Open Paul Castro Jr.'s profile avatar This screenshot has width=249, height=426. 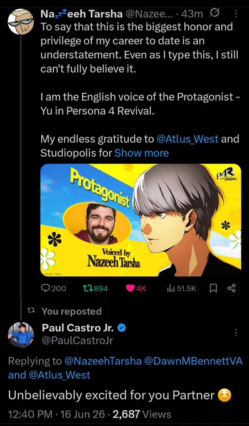21,335
